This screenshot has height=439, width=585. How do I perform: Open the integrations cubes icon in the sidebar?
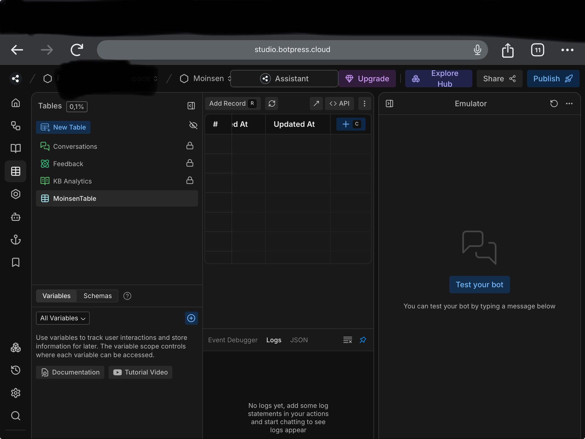tap(16, 348)
